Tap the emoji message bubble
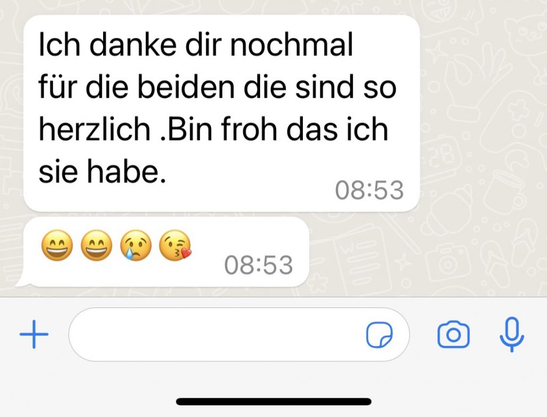The height and width of the screenshot is (417, 547). (166, 252)
